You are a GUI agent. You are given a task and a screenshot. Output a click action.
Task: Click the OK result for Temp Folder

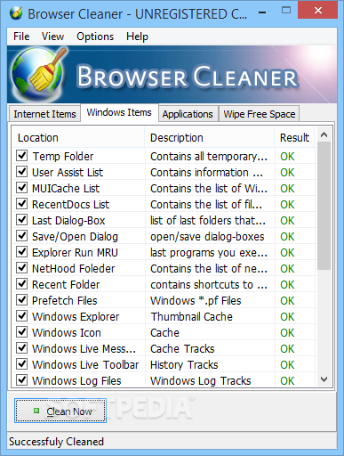[287, 157]
